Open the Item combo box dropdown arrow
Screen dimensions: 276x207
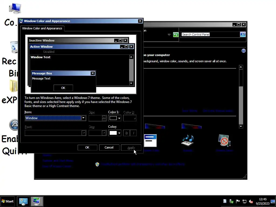pos(84,118)
